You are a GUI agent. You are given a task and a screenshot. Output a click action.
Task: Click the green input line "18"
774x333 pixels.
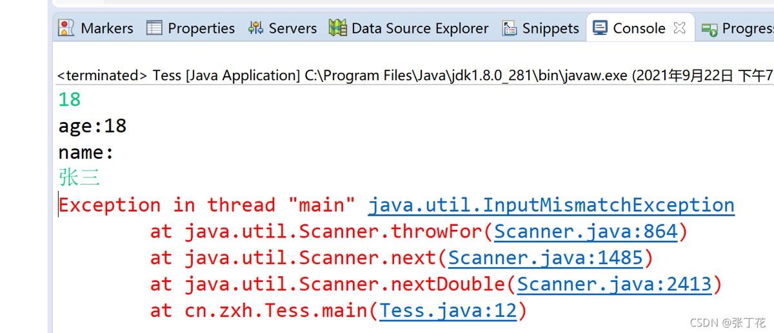(70, 99)
